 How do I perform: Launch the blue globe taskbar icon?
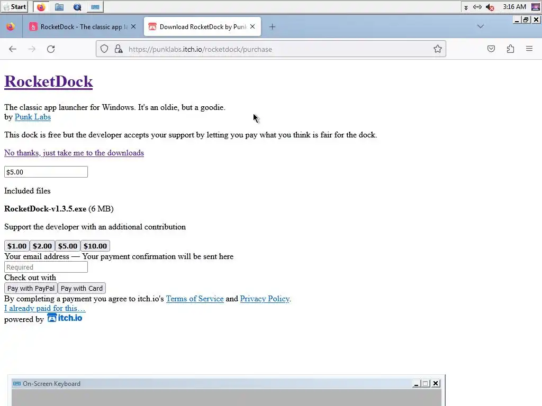pos(77,7)
